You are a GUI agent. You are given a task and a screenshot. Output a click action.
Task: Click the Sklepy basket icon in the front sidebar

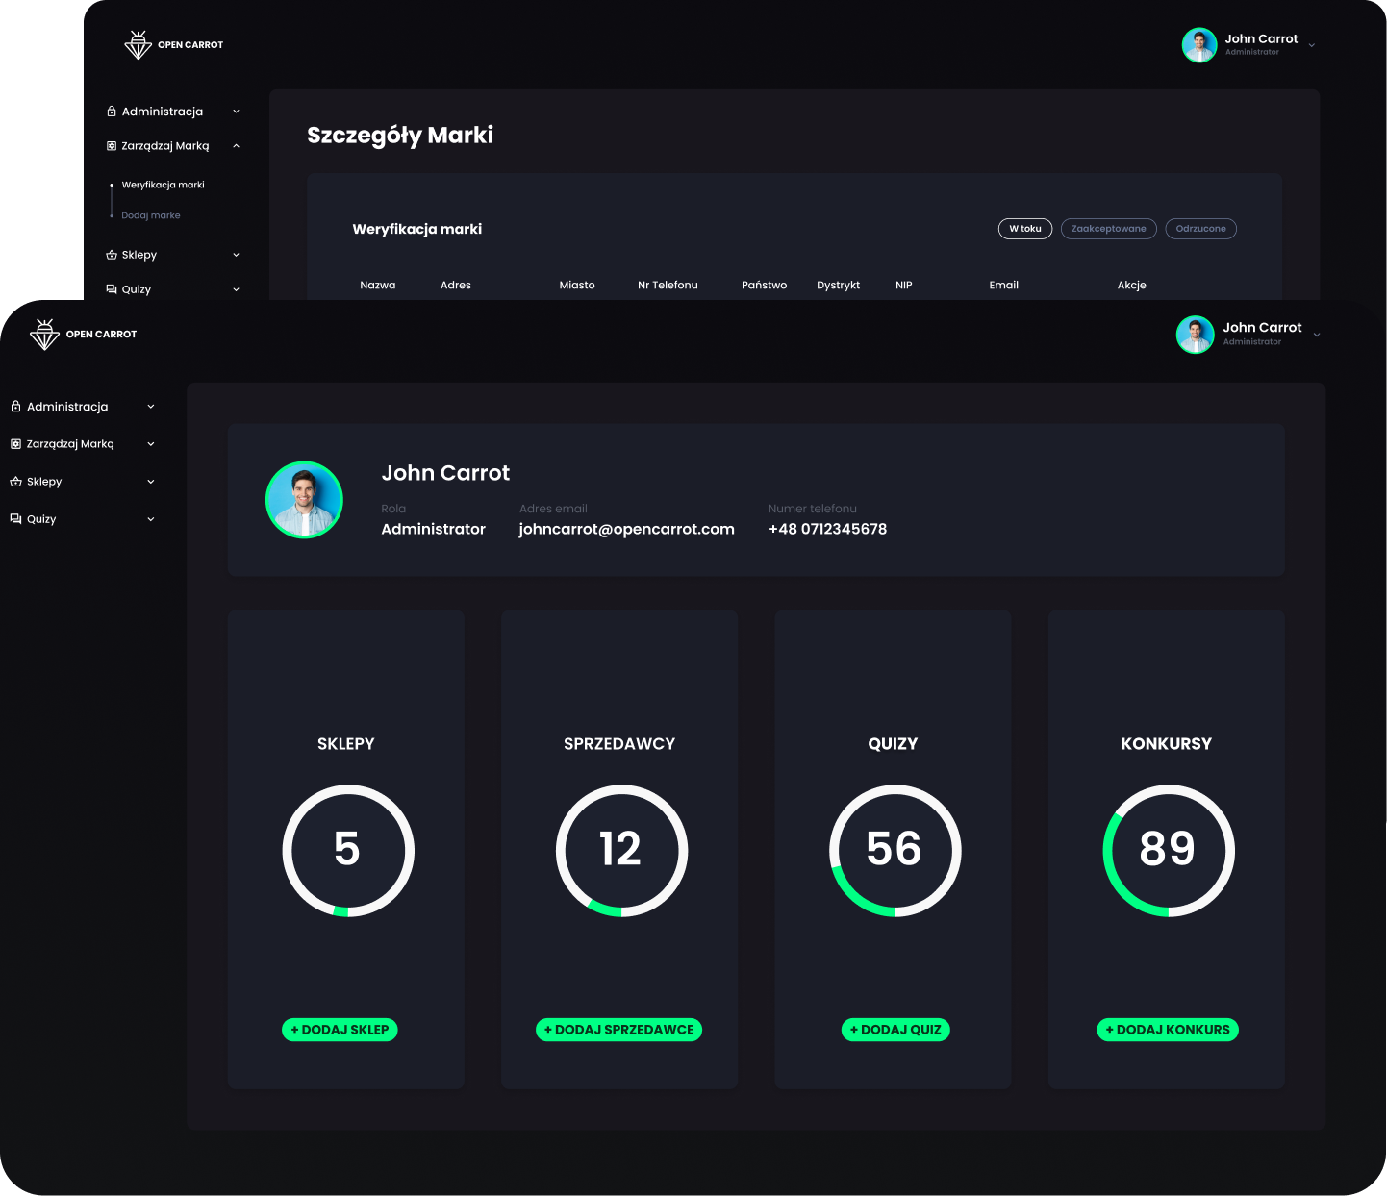(15, 482)
